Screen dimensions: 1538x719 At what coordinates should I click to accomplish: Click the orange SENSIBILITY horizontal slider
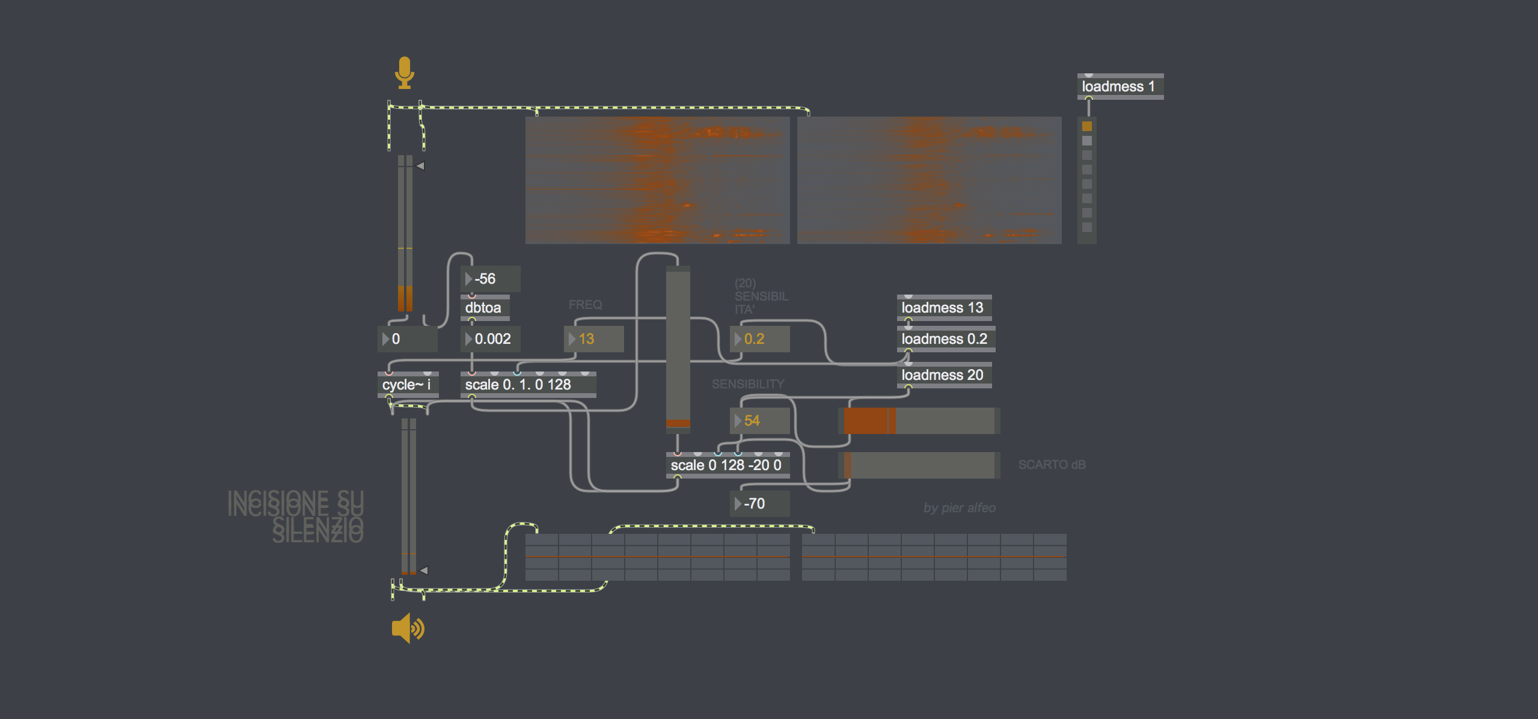918,421
